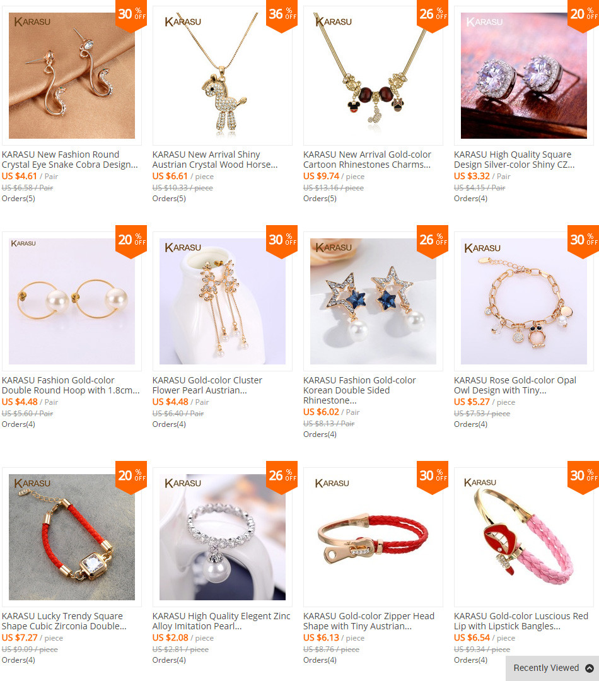Expand the Recently Viewed chevron icon
This screenshot has width=599, height=681.
pyautogui.click(x=590, y=668)
